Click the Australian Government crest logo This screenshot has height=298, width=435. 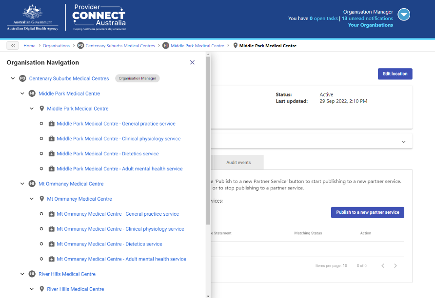33,17
